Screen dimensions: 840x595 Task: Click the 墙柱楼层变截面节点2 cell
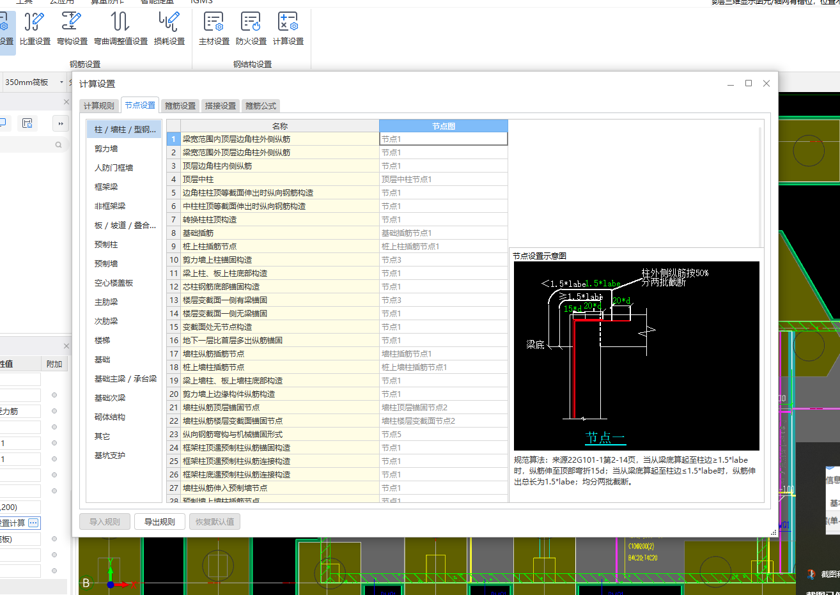[444, 421]
